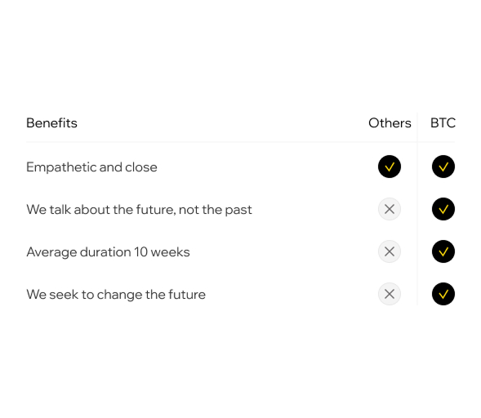
Task: Click the word 'Empathetic' in first row
Action: coord(61,167)
